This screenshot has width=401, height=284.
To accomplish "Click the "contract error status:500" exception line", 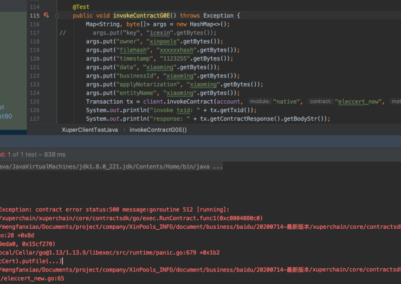I will (x=115, y=210).
